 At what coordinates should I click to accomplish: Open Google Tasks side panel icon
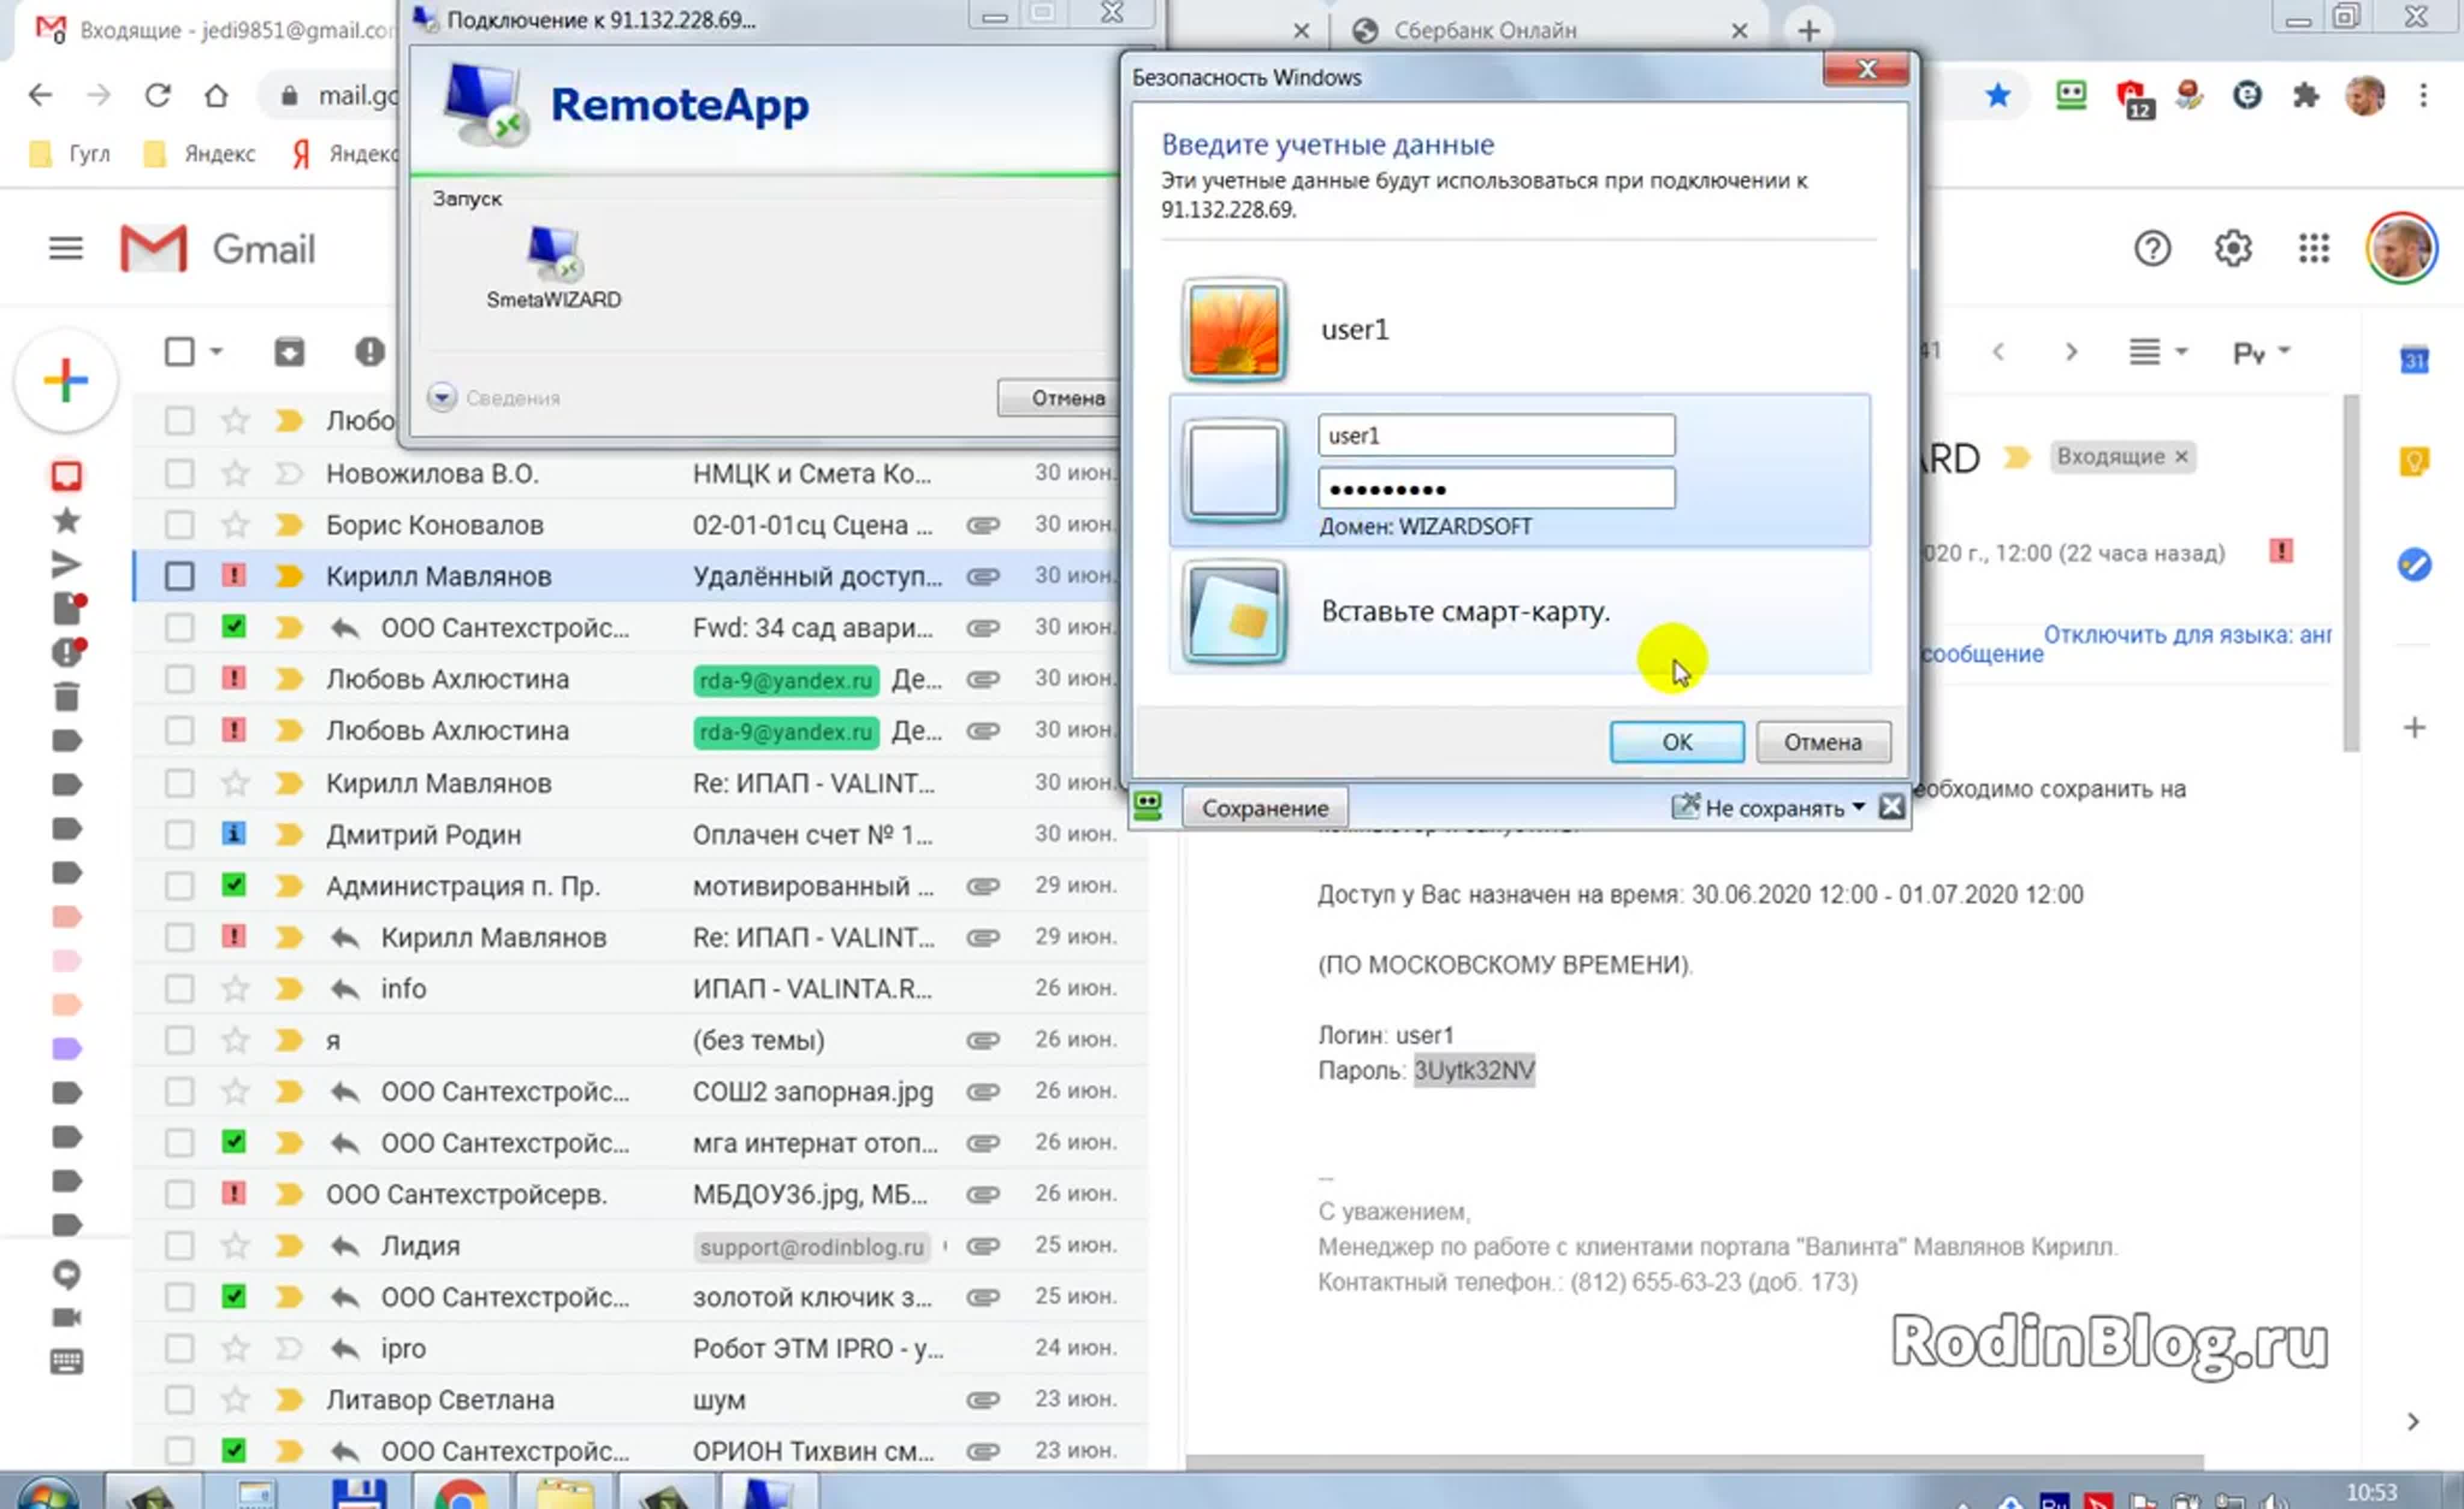pos(2414,564)
